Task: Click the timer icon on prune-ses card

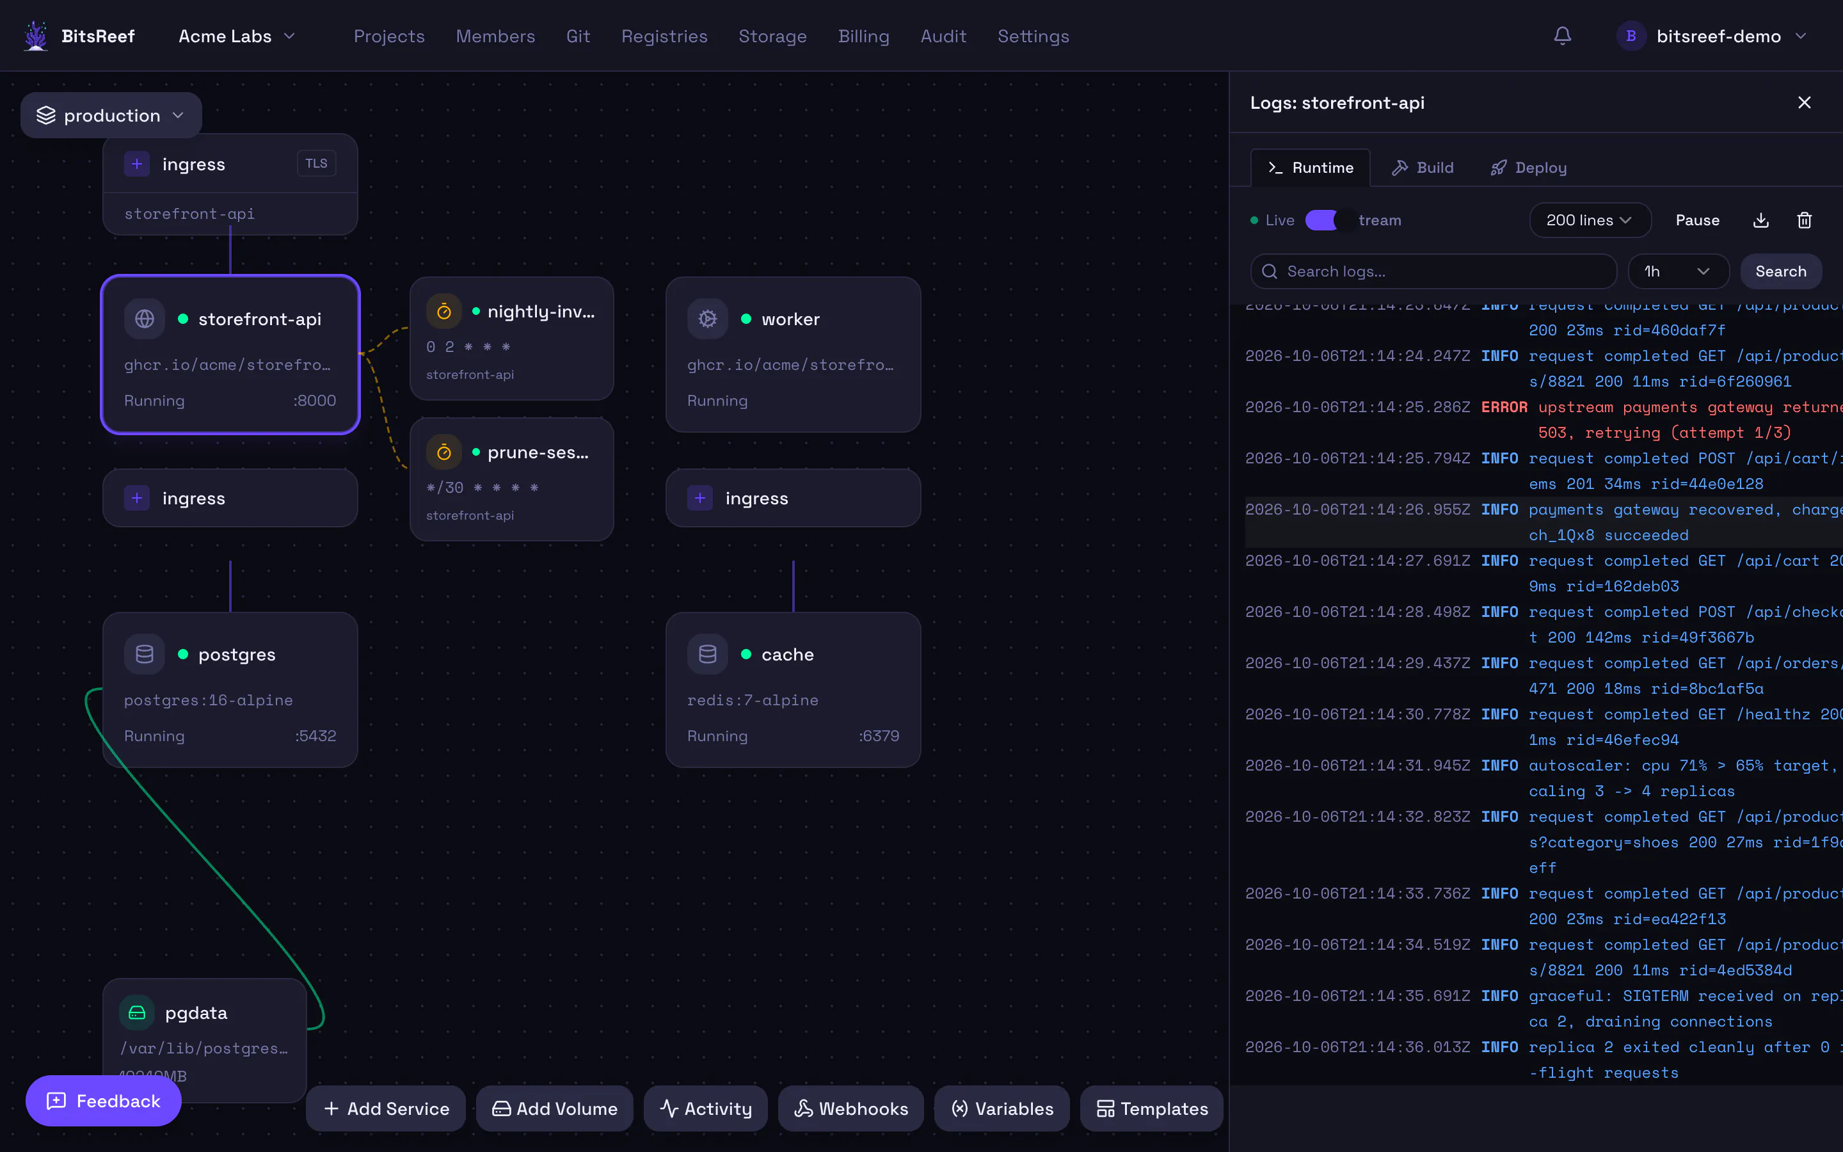Action: 444,452
